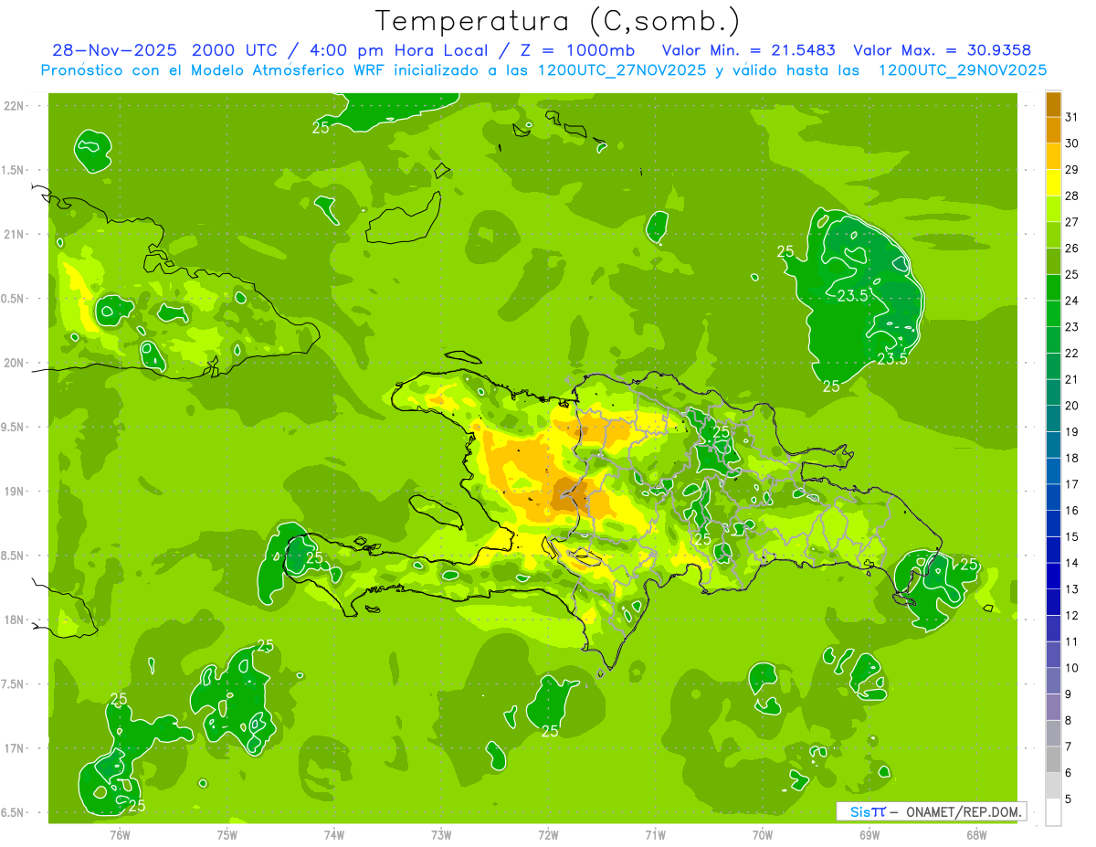This screenshot has width=1096, height=847.
Task: Click the '19N' latitude label
Action: coord(16,492)
